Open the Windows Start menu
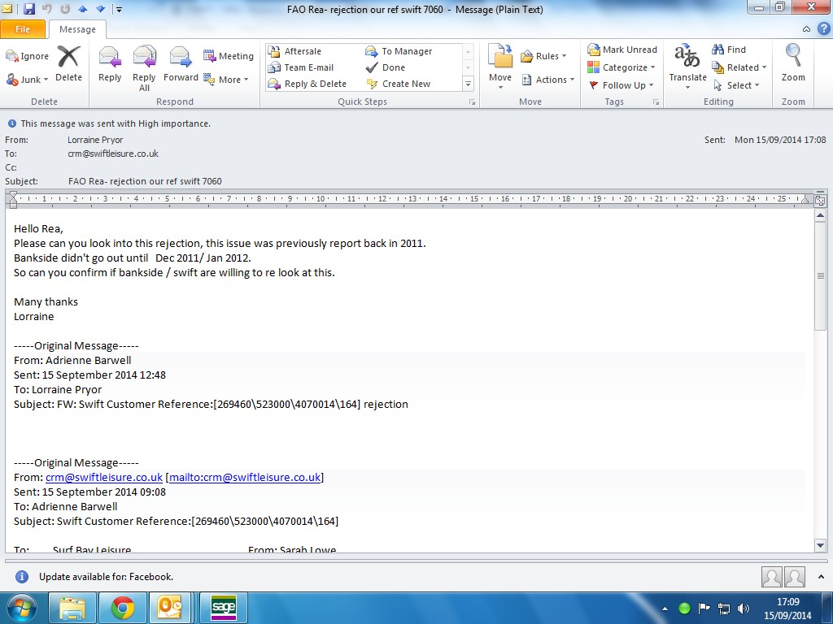Screen dimensions: 833x624 click(x=21, y=609)
